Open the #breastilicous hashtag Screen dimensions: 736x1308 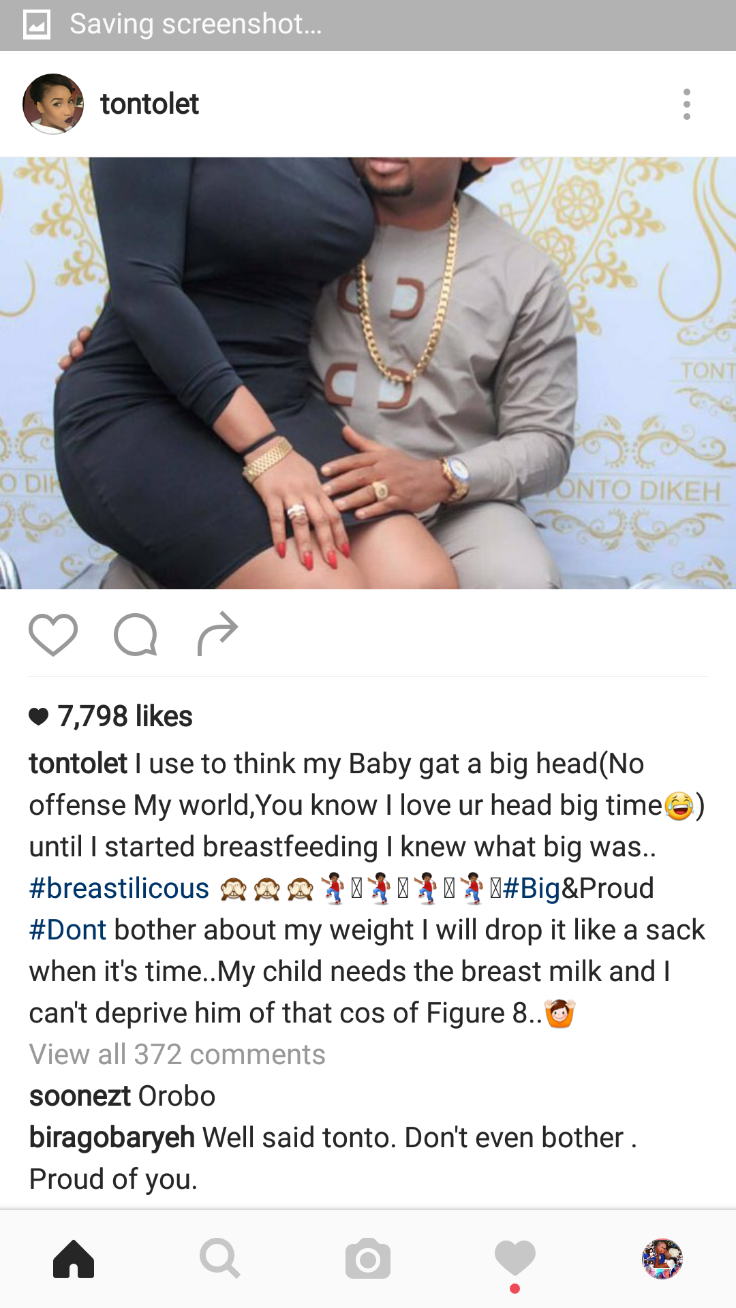pyautogui.click(x=119, y=888)
